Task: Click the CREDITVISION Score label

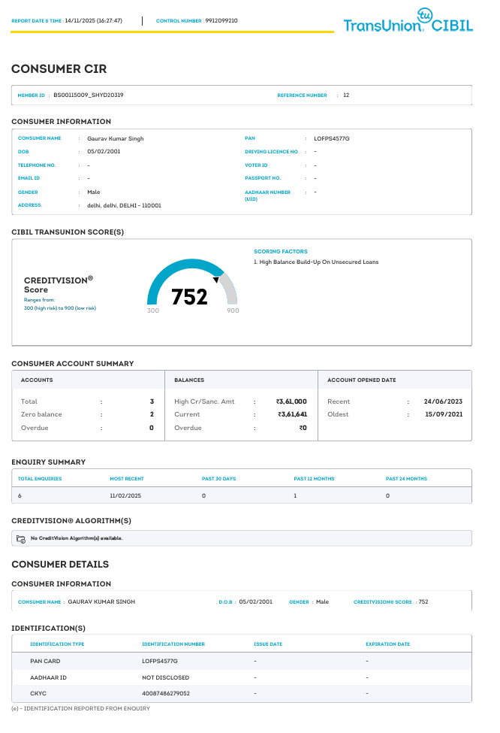Action: coord(59,285)
